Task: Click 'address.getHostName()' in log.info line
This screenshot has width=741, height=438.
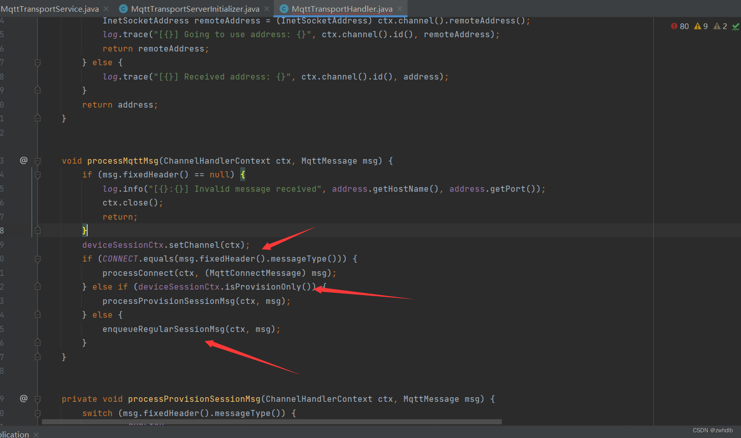Action: pos(385,189)
